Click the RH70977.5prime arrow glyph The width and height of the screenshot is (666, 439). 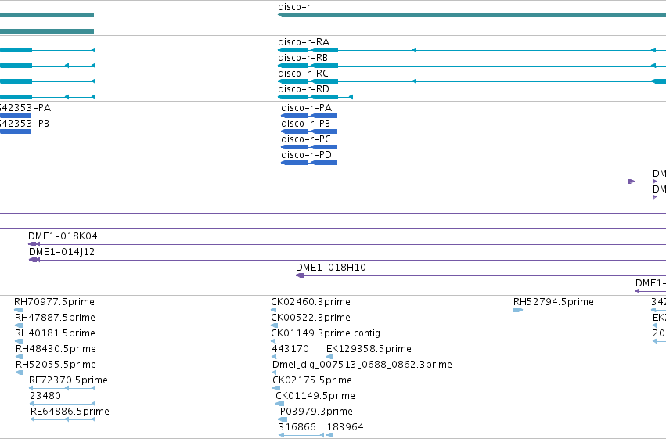click(19, 310)
